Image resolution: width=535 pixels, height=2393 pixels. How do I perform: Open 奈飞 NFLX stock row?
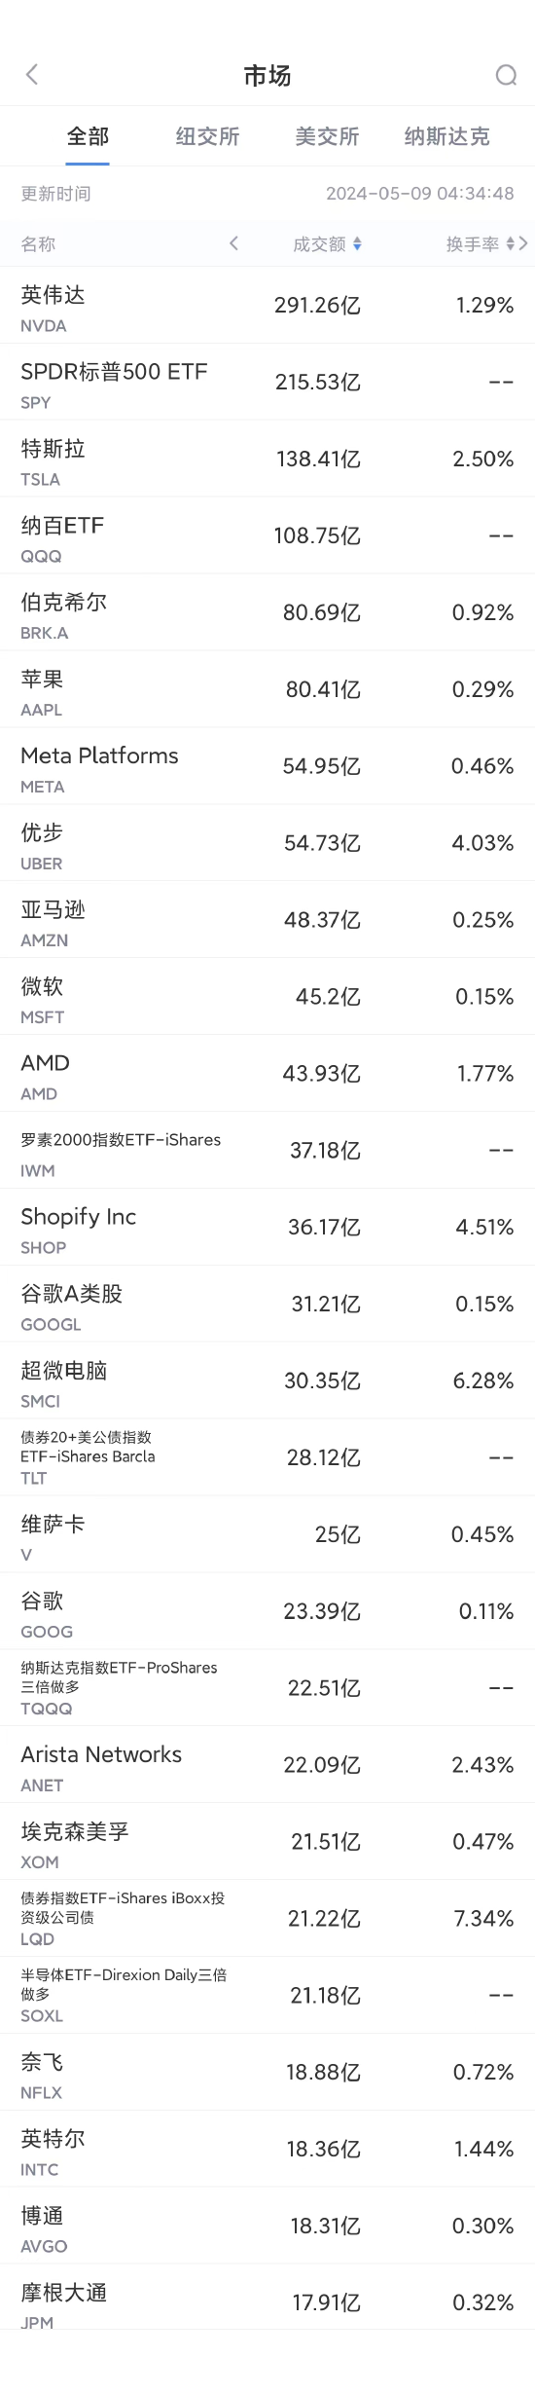pos(267,2074)
